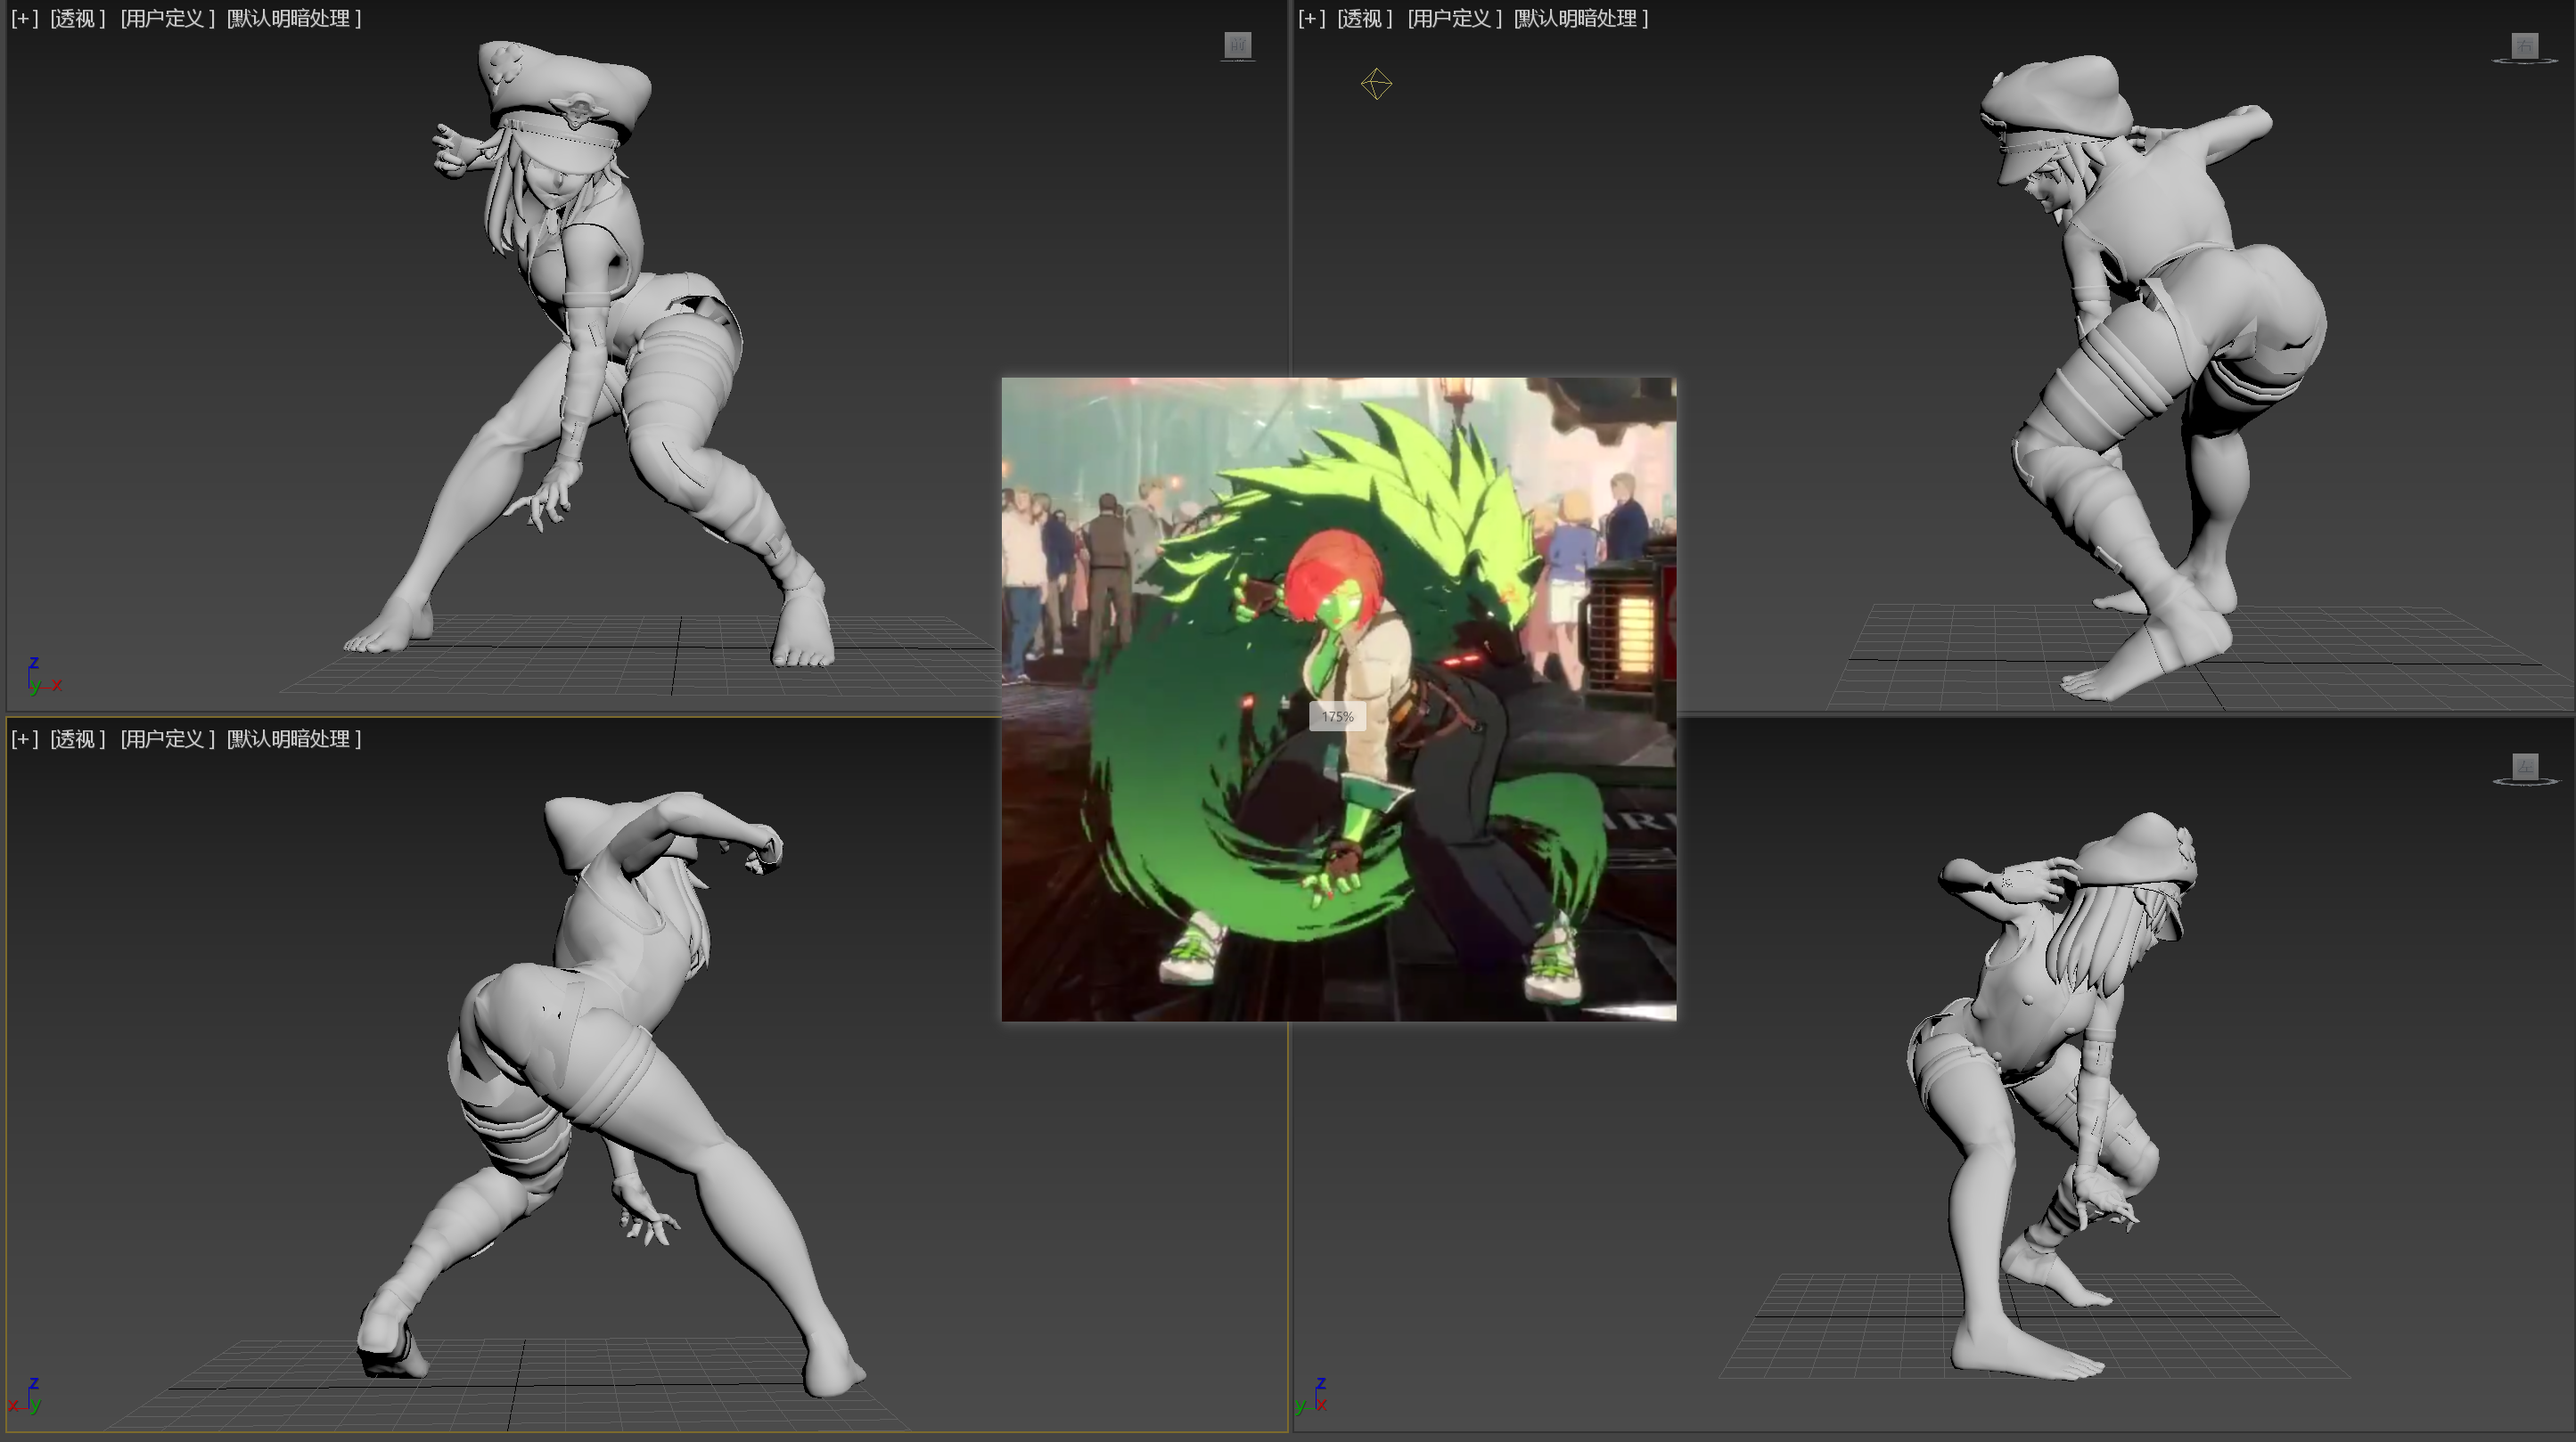Open 默认明暗处理 shading menu in bottom-left viewport
This screenshot has width=2576, height=1442.
294,738
